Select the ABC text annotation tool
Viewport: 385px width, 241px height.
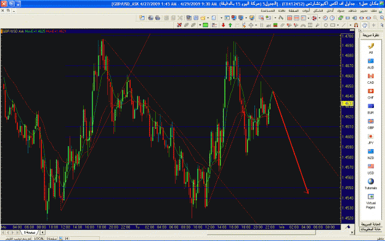pos(269,25)
